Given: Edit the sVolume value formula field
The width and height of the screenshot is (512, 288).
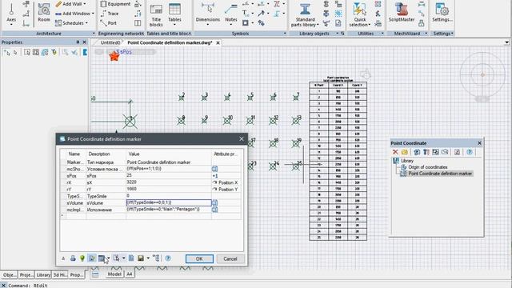Looking at the screenshot, I should [169, 202].
